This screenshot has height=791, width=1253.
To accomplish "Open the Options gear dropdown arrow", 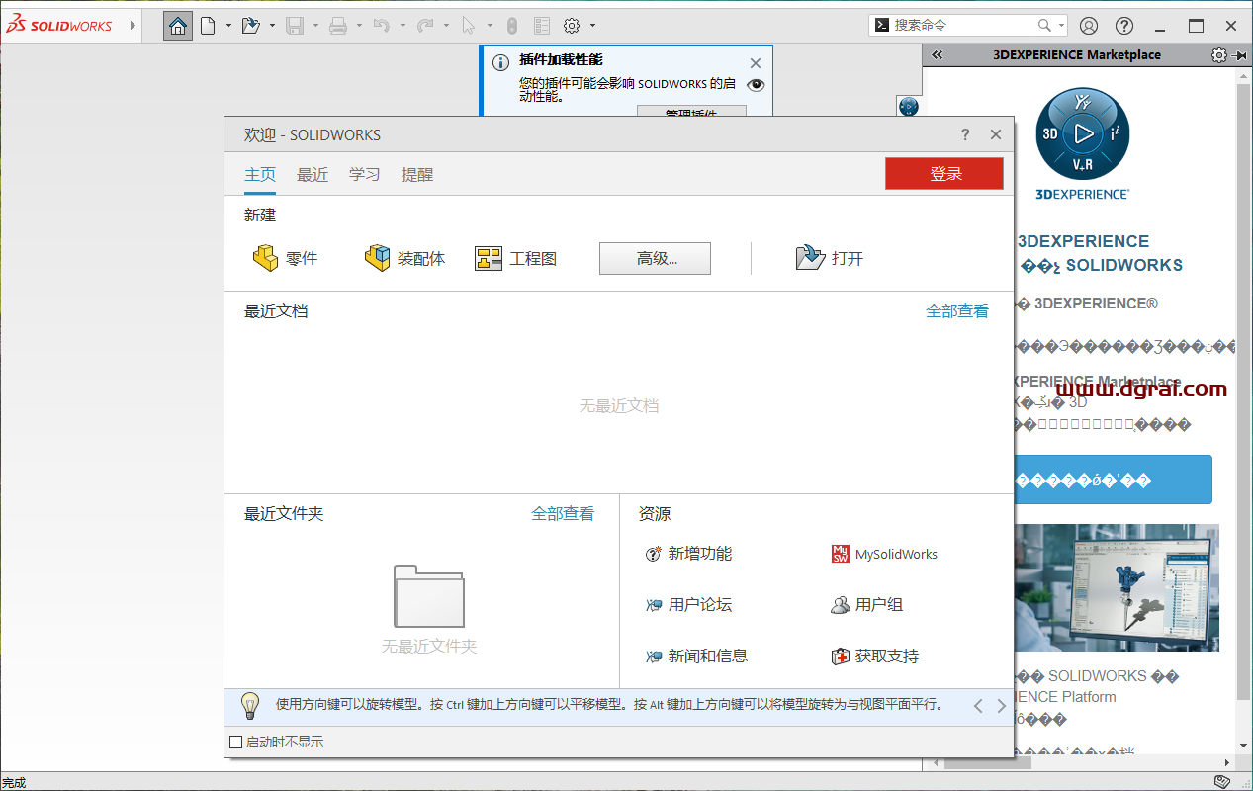I will coord(592,26).
